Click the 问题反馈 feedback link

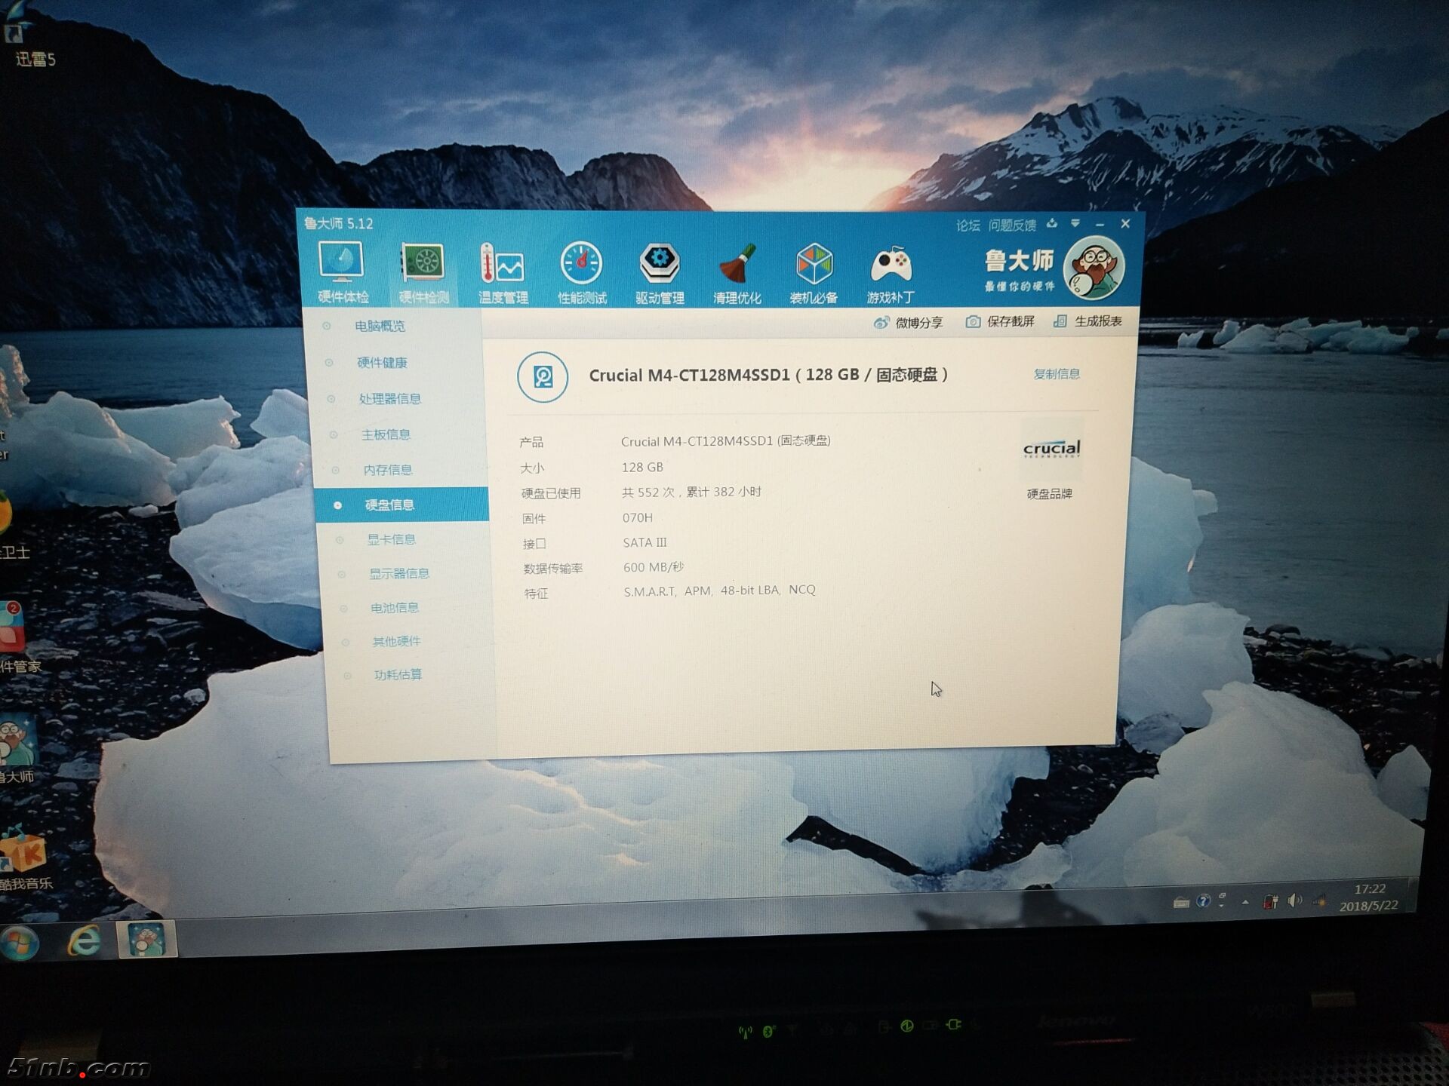coord(1015,224)
